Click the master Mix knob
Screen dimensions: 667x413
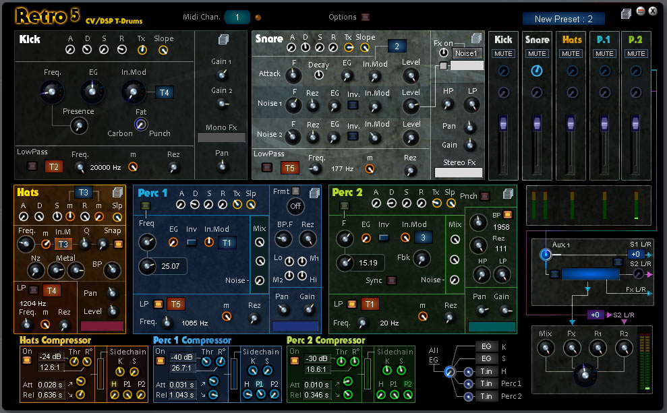pyautogui.click(x=546, y=348)
